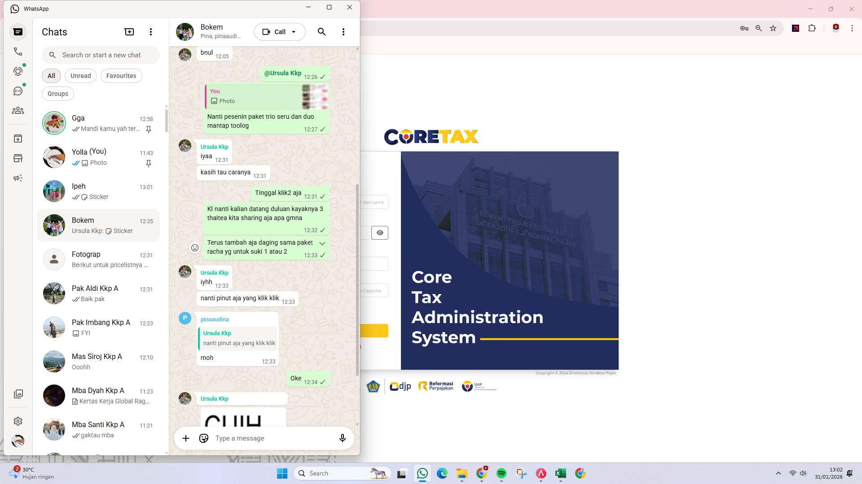Record a voice message with the microphone icon
The image size is (862, 484).
click(342, 438)
